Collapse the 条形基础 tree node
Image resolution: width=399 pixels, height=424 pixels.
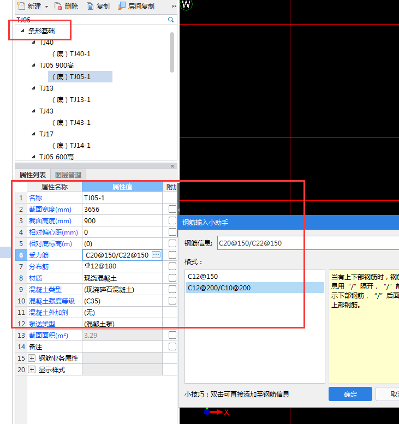(23, 31)
